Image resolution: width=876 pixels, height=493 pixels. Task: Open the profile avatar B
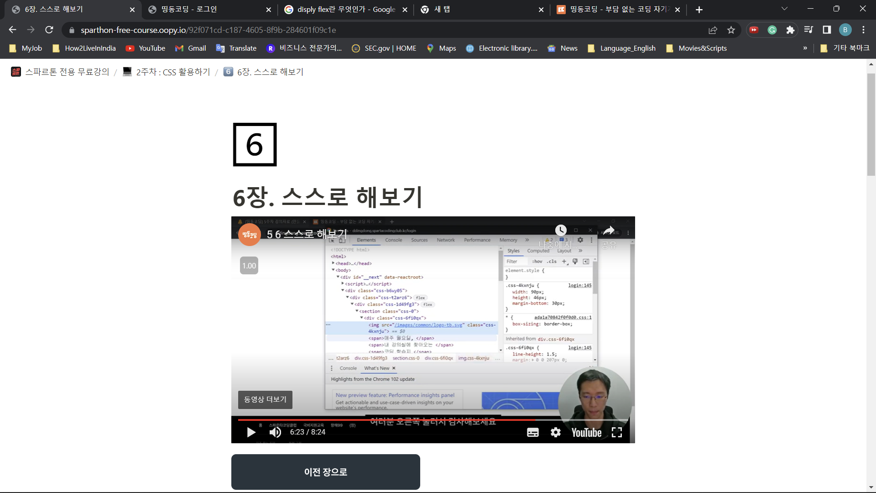coord(845,30)
